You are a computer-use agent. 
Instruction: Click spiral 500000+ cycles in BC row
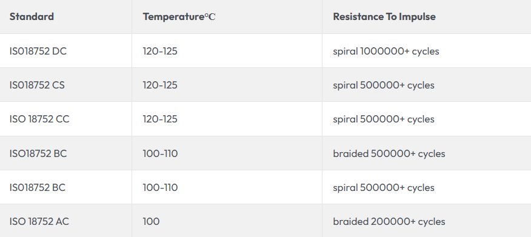384,187
